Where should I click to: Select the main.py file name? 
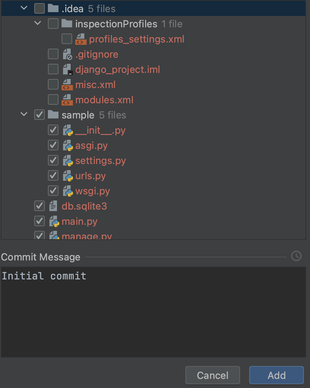[79, 221]
